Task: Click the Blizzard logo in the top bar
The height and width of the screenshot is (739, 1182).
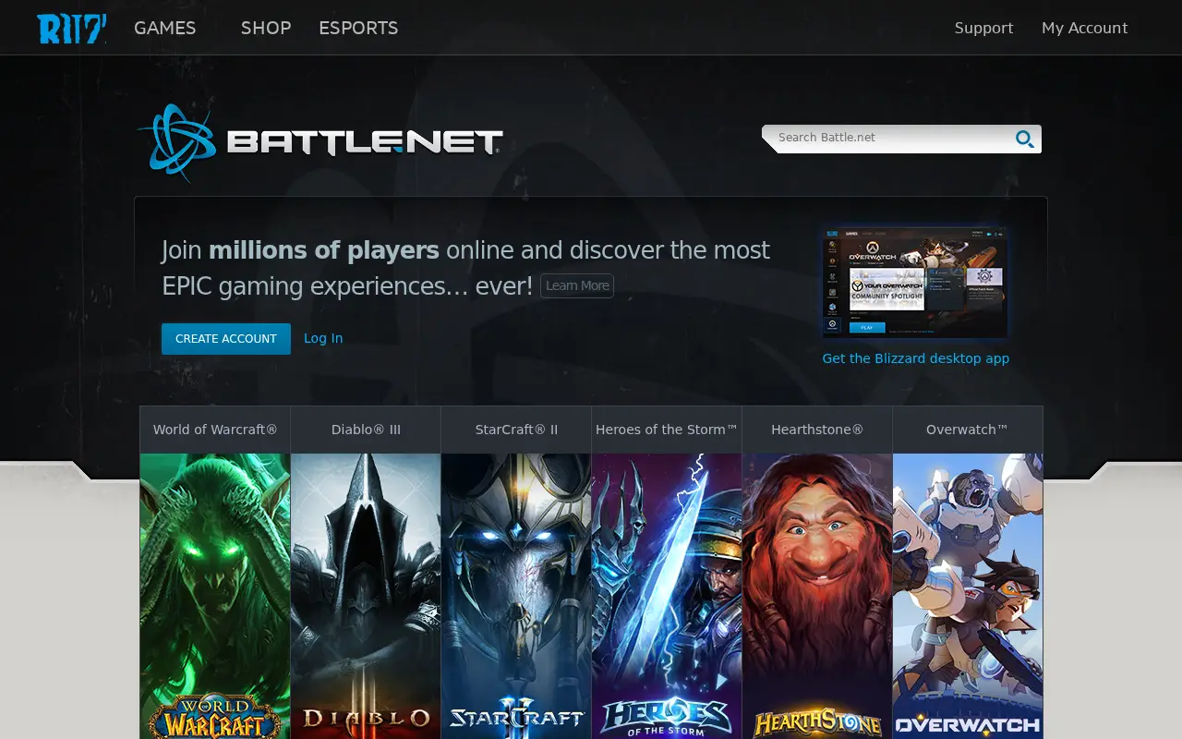Action: [x=71, y=28]
